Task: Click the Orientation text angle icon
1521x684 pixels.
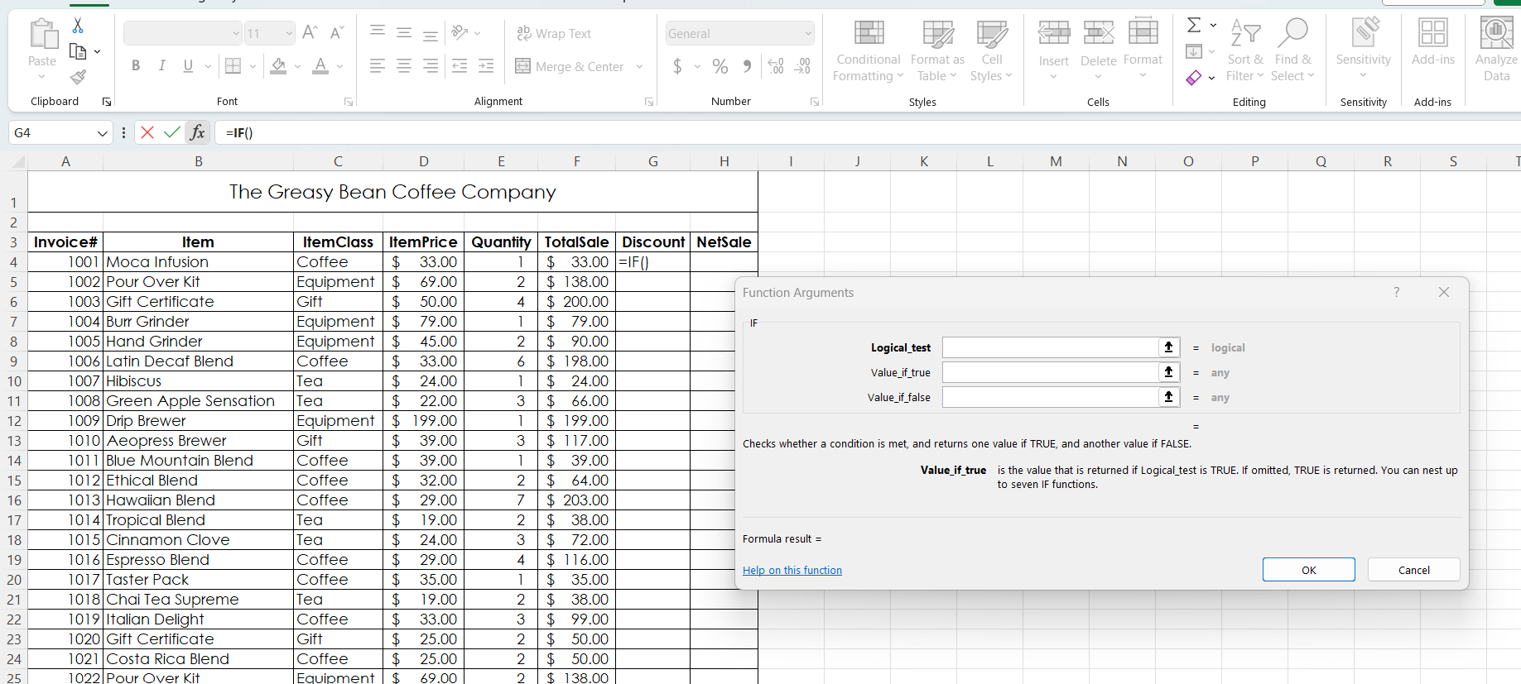Action: [x=460, y=32]
